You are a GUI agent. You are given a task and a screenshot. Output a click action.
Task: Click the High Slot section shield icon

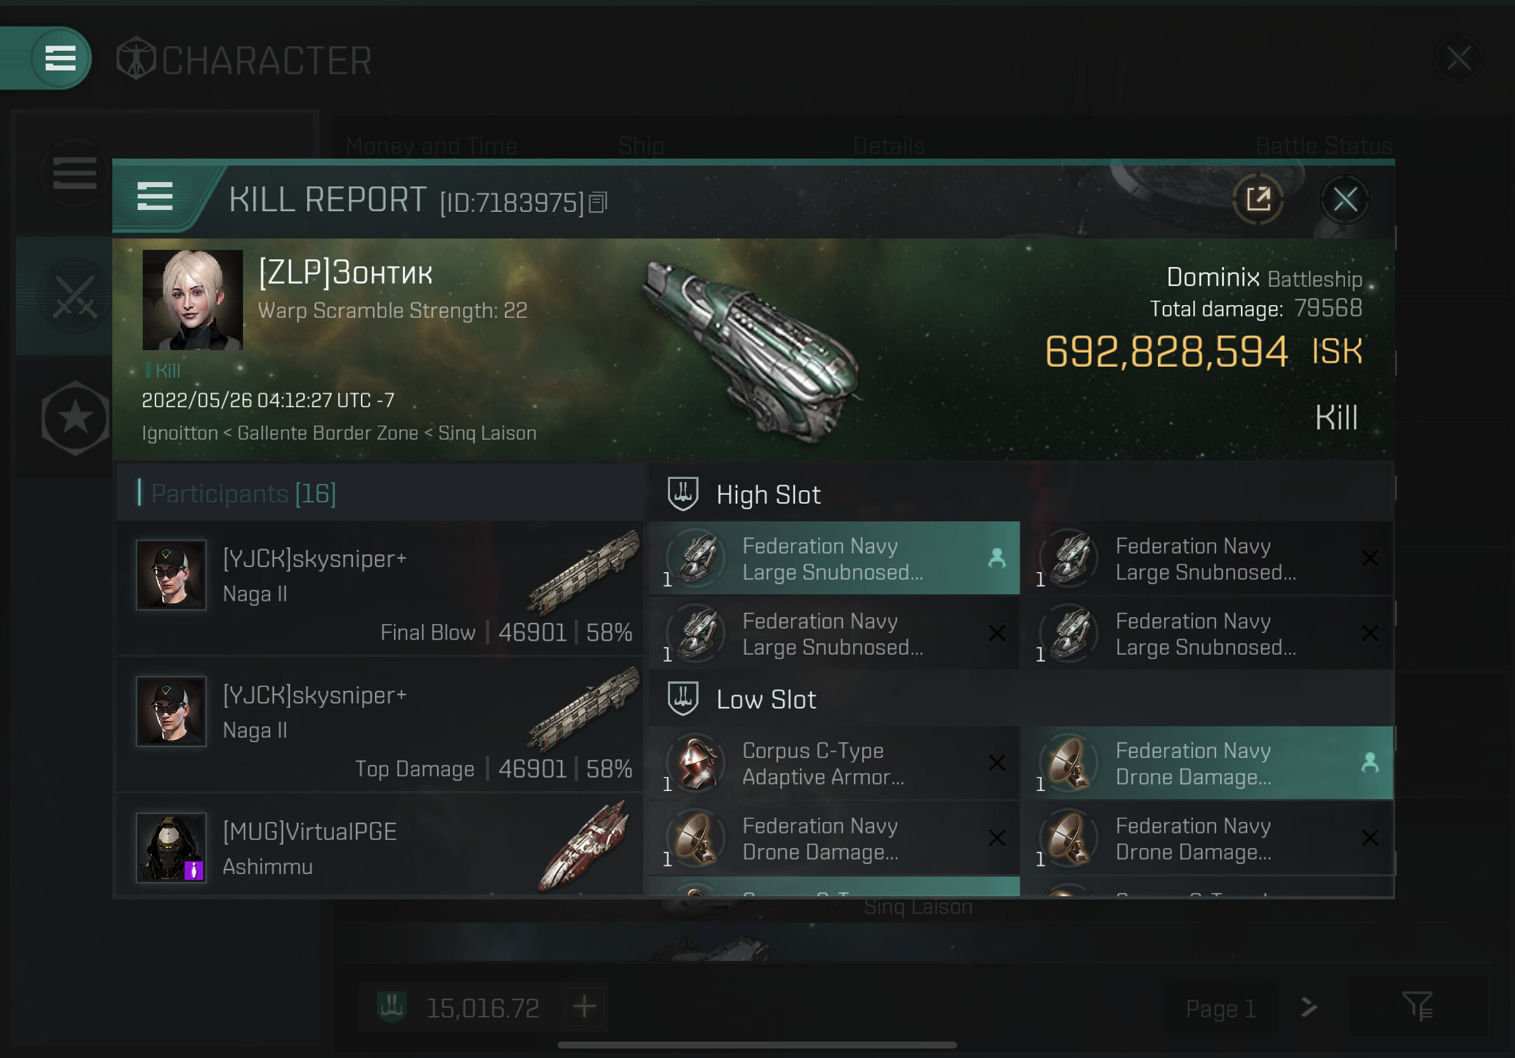[x=683, y=494]
